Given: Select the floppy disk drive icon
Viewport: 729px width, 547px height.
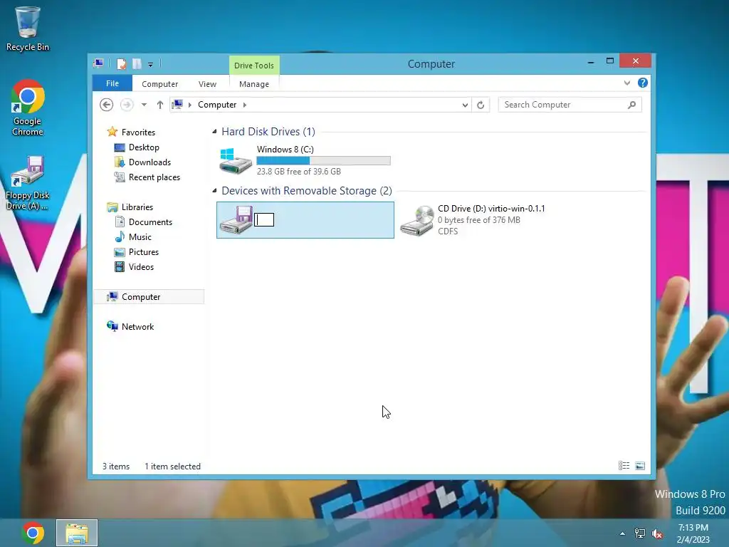Looking at the screenshot, I should tap(236, 219).
